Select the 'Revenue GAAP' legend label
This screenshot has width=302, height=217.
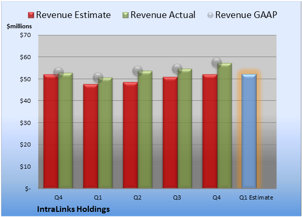[246, 15]
